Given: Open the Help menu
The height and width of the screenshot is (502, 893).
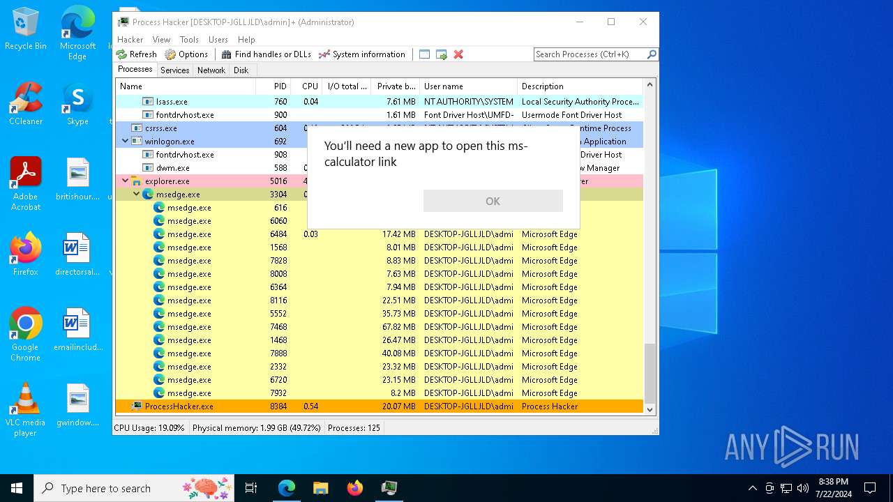Looking at the screenshot, I should (246, 40).
